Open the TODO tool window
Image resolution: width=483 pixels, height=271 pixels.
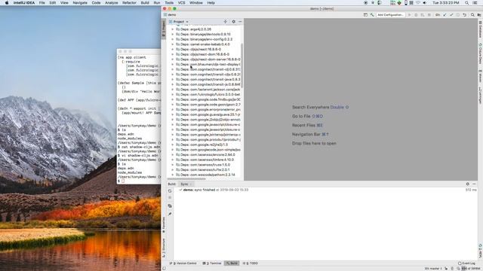(x=250, y=263)
